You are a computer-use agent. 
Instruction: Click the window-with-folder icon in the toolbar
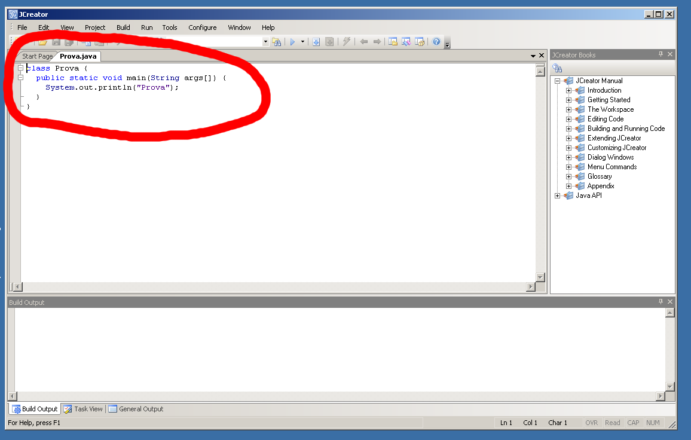click(393, 42)
